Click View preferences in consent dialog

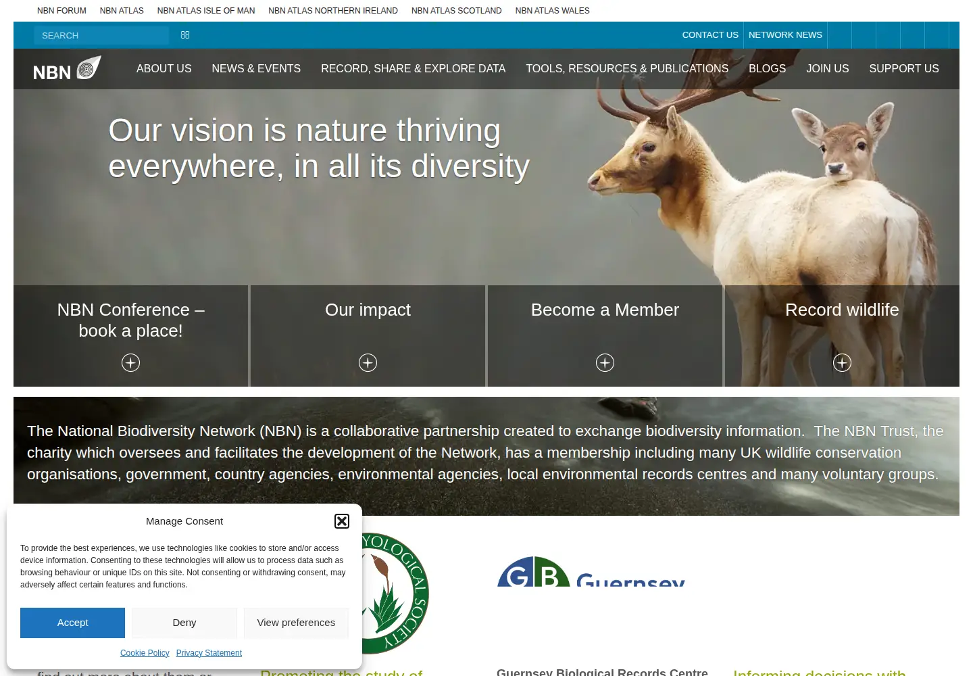[296, 623]
